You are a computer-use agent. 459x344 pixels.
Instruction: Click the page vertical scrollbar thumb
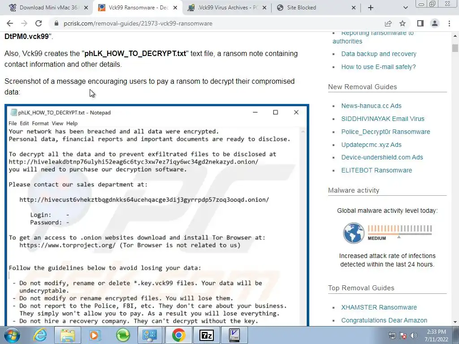click(455, 48)
